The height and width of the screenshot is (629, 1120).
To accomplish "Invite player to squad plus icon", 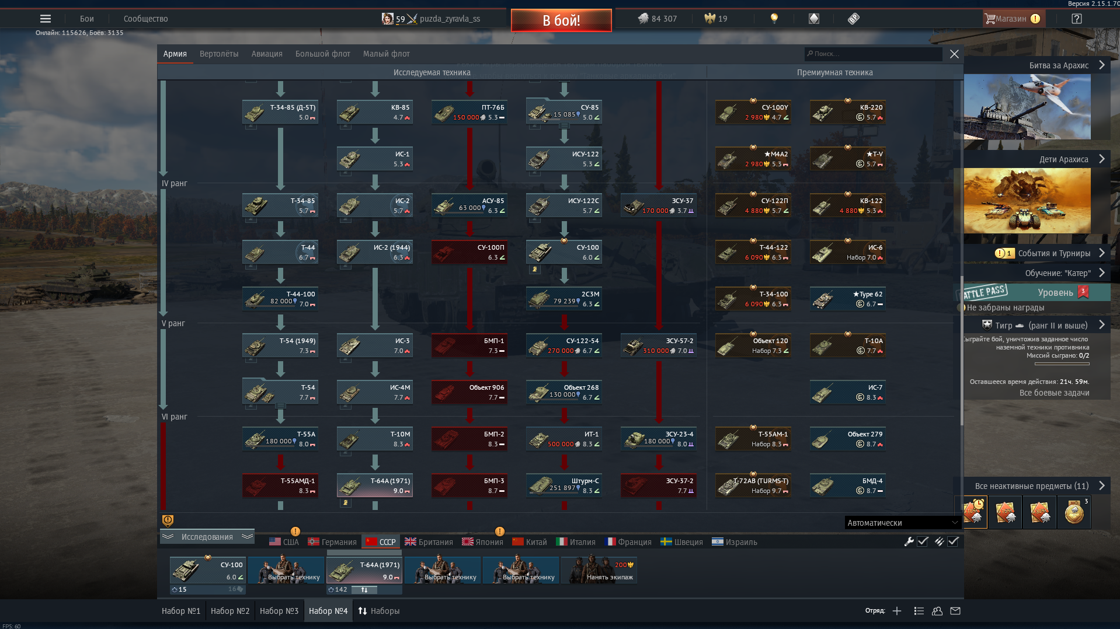I will 897,611.
